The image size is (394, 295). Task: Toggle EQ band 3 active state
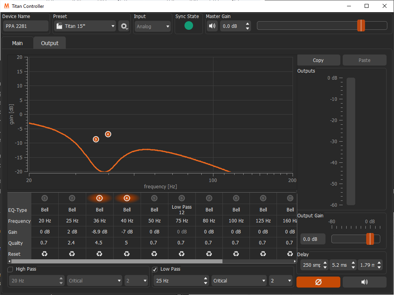pyautogui.click(x=99, y=198)
